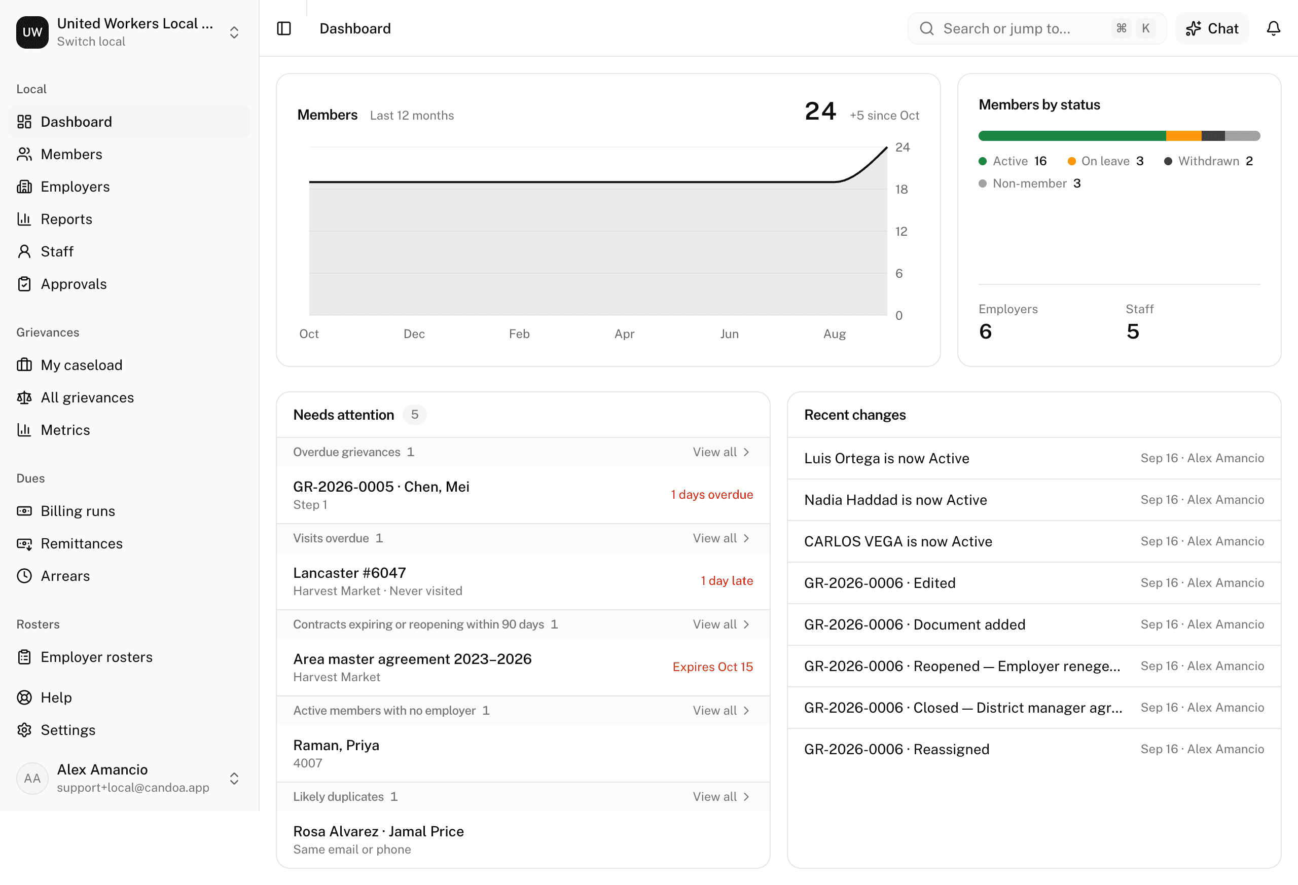The image size is (1298, 885).
Task: Click the "+5 since Oct" label
Action: 884,116
